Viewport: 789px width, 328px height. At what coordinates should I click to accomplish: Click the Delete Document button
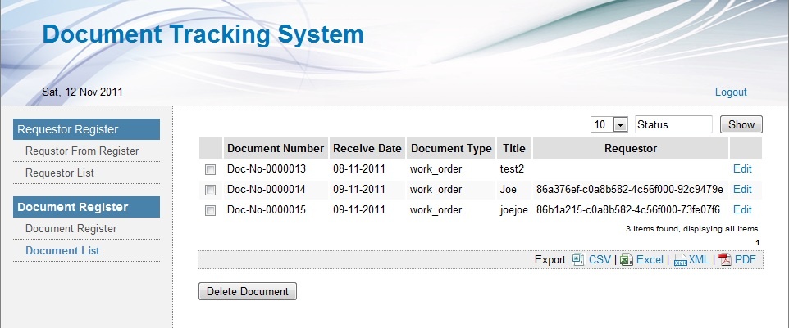click(248, 291)
